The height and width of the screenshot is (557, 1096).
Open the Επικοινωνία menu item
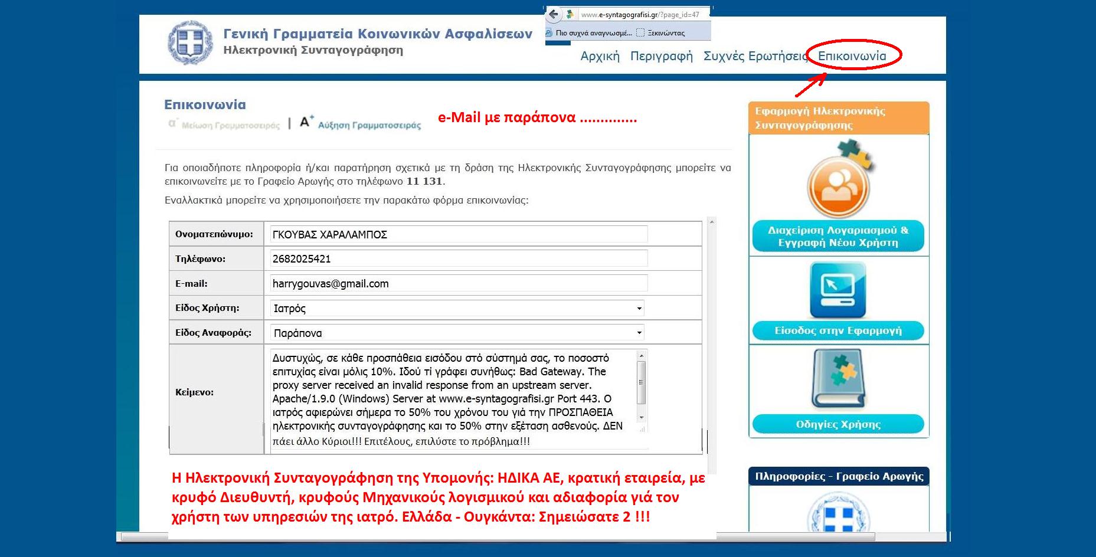coord(852,56)
